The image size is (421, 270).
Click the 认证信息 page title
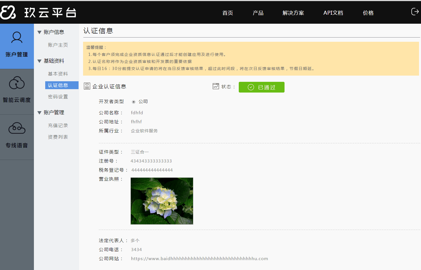coord(98,31)
